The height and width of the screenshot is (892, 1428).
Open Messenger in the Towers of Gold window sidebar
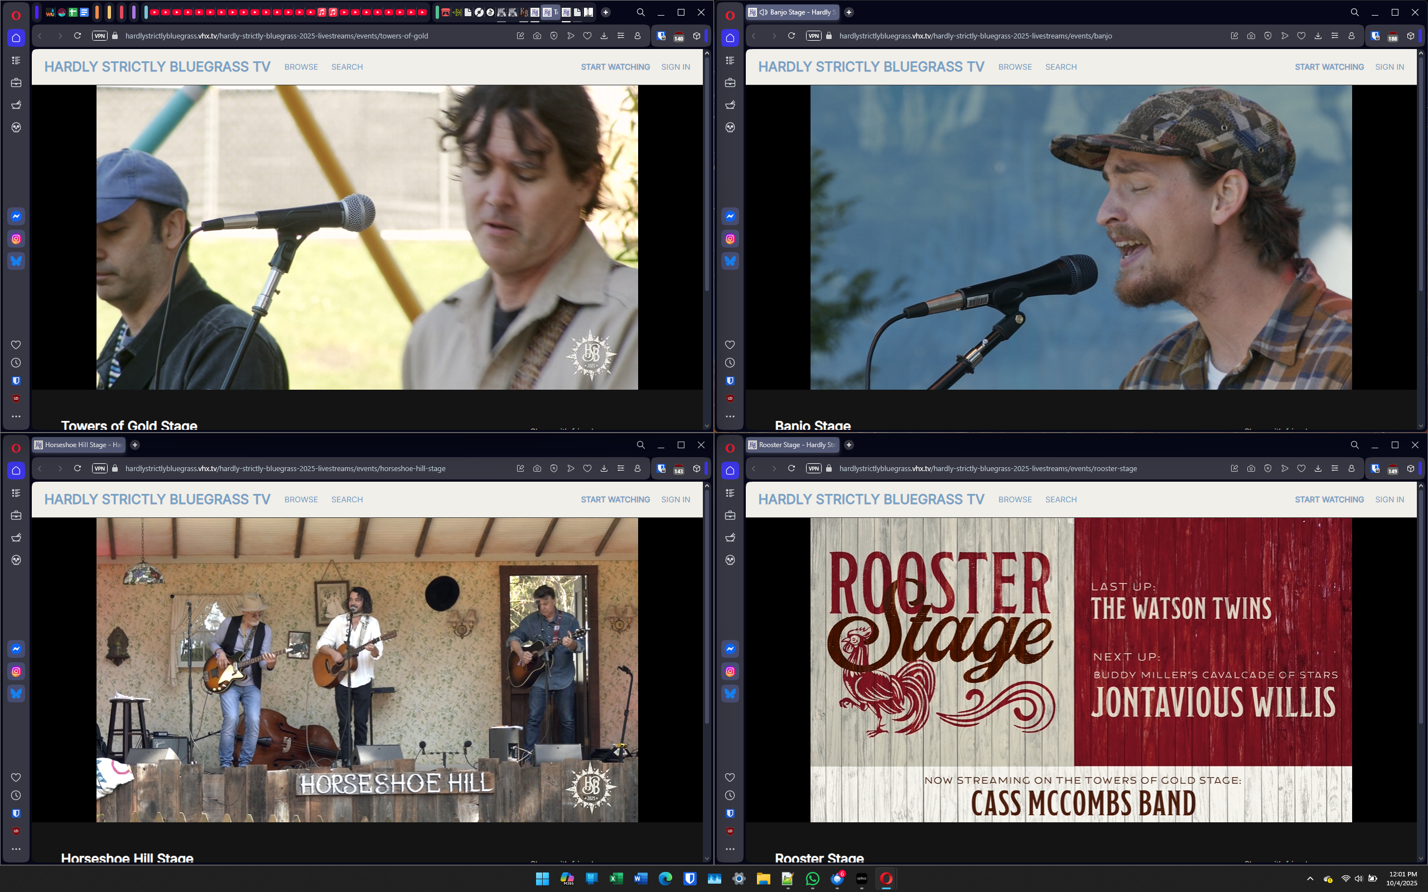coord(16,216)
